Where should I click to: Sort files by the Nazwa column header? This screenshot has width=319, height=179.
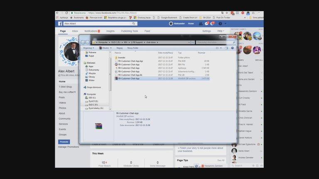point(118,53)
